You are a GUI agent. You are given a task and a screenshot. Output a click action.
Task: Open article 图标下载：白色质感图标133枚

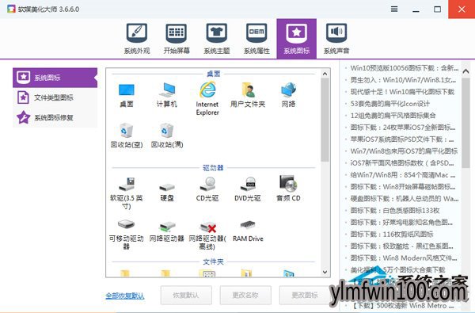click(x=395, y=211)
